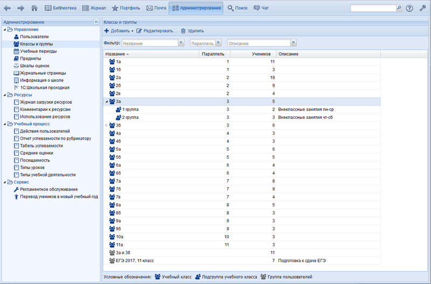The height and width of the screenshot is (284, 431).
Task: Open the Библиотека tab
Action: click(x=60, y=8)
